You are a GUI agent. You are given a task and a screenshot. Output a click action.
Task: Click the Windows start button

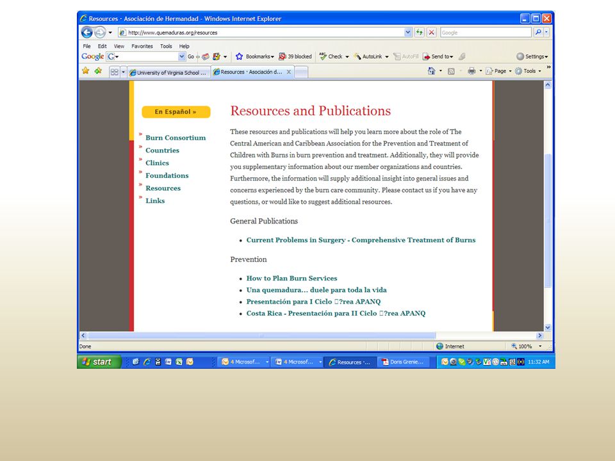(99, 362)
